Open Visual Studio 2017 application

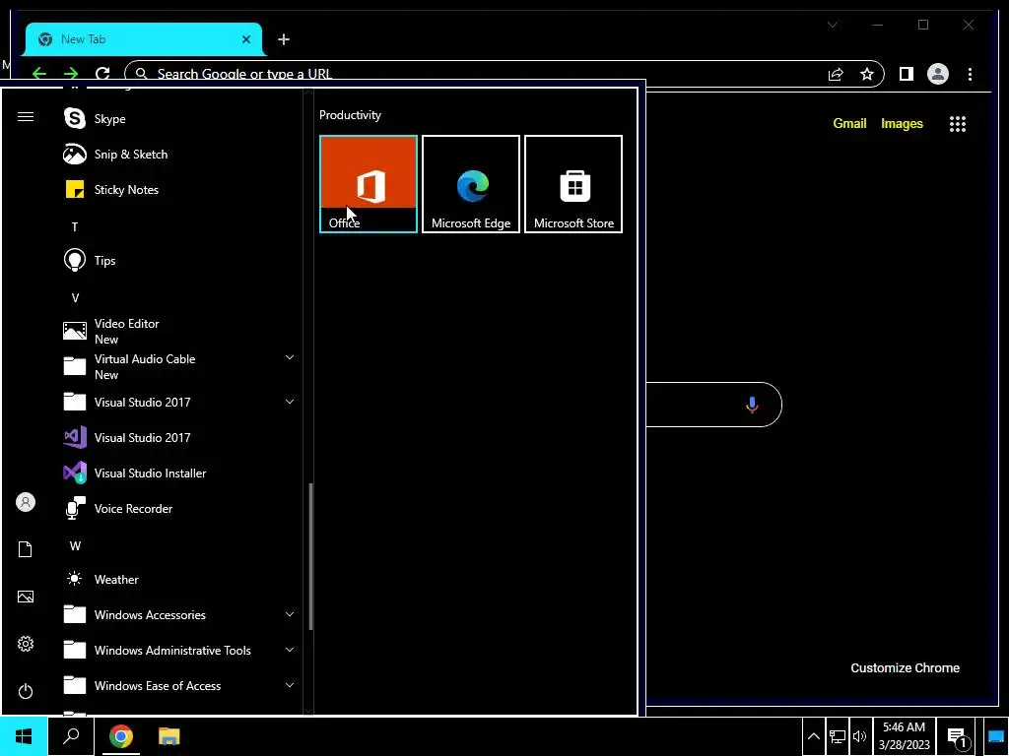179,438
